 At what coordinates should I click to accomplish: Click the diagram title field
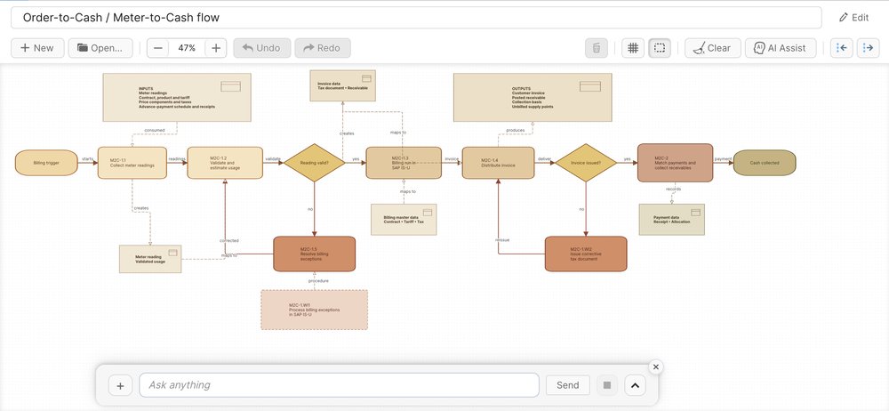416,18
